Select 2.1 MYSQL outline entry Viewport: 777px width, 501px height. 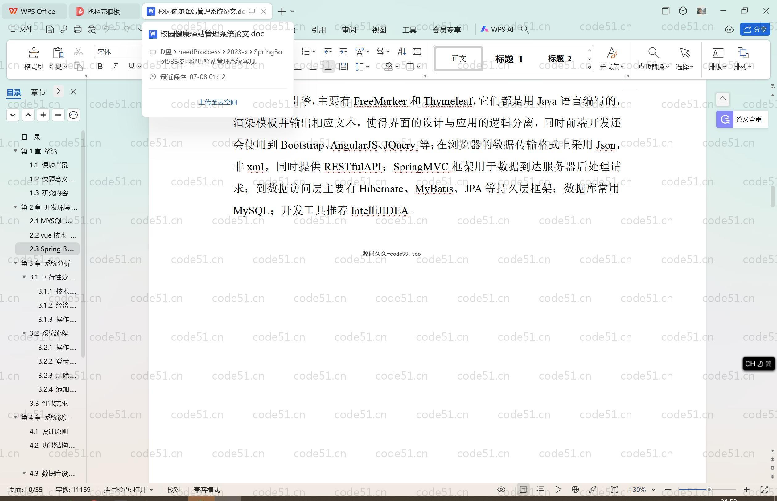(x=51, y=221)
